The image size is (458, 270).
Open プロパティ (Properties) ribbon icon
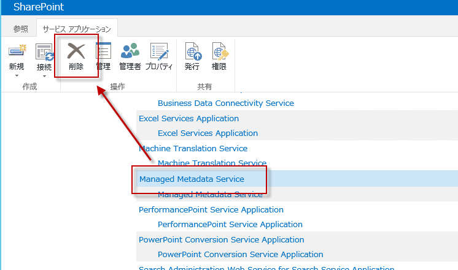pos(159,51)
